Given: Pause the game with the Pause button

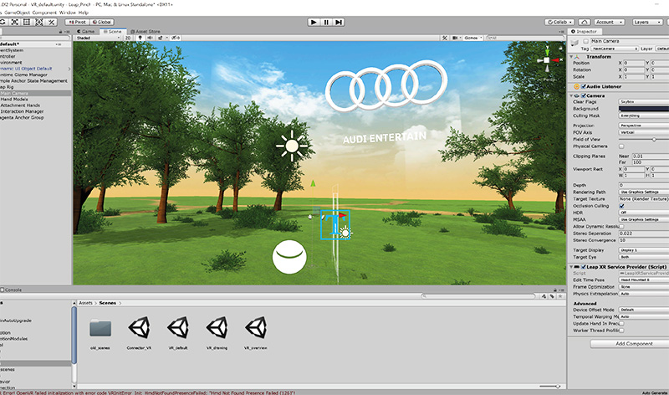Looking at the screenshot, I should click(326, 23).
